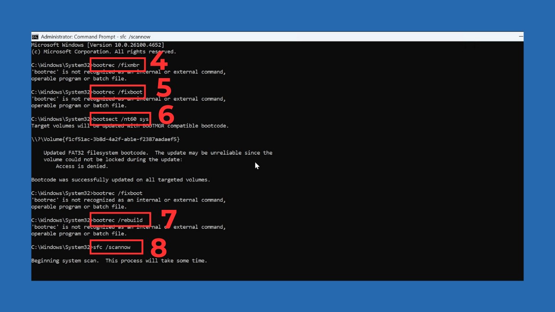Screen dimensions: 555x312
Task: Click the 'Microsoft Windows [Version 10.0.26100.4652]' line
Action: click(98, 45)
